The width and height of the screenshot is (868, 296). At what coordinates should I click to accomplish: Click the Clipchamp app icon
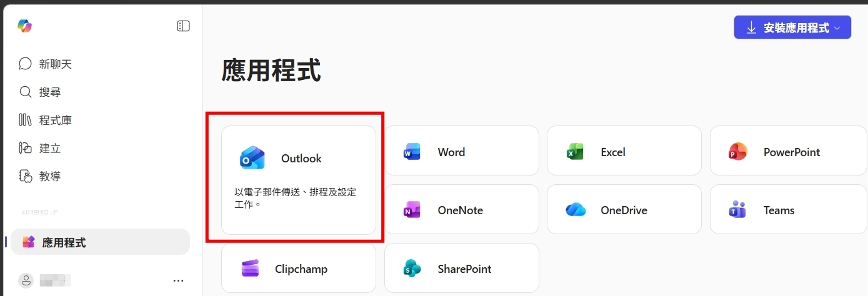[x=250, y=269]
